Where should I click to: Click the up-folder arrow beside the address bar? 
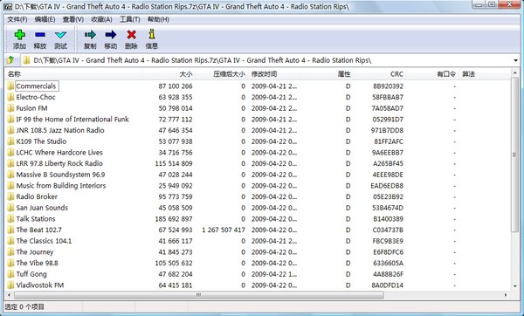point(10,60)
